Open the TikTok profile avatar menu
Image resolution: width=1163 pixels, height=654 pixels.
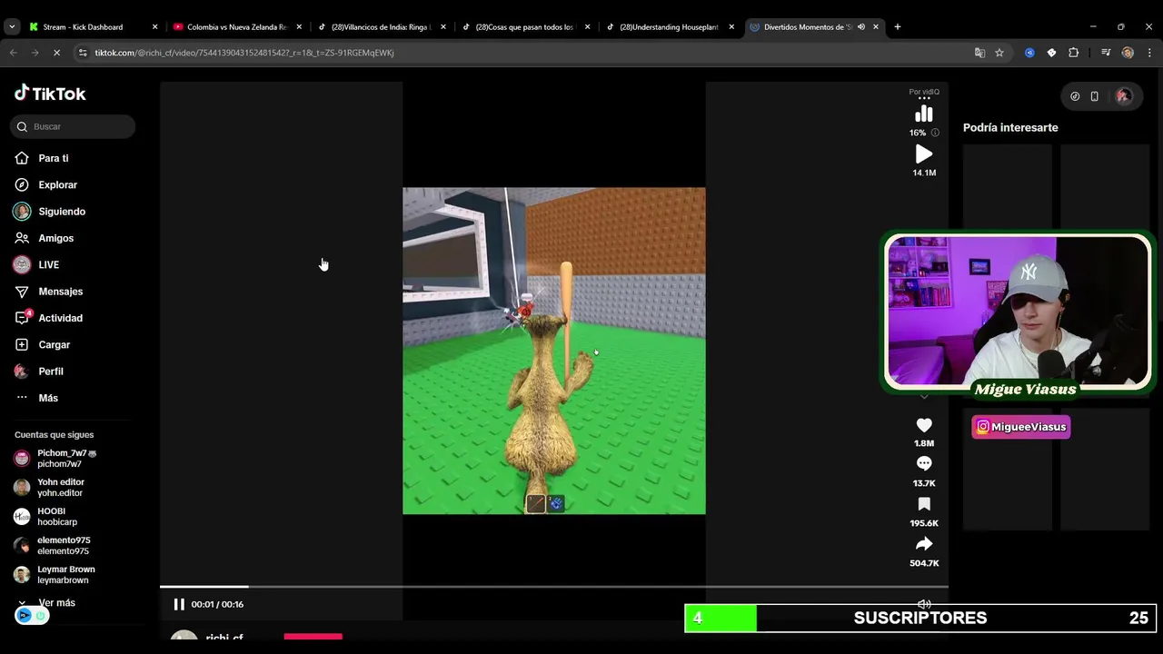pyautogui.click(x=1124, y=96)
